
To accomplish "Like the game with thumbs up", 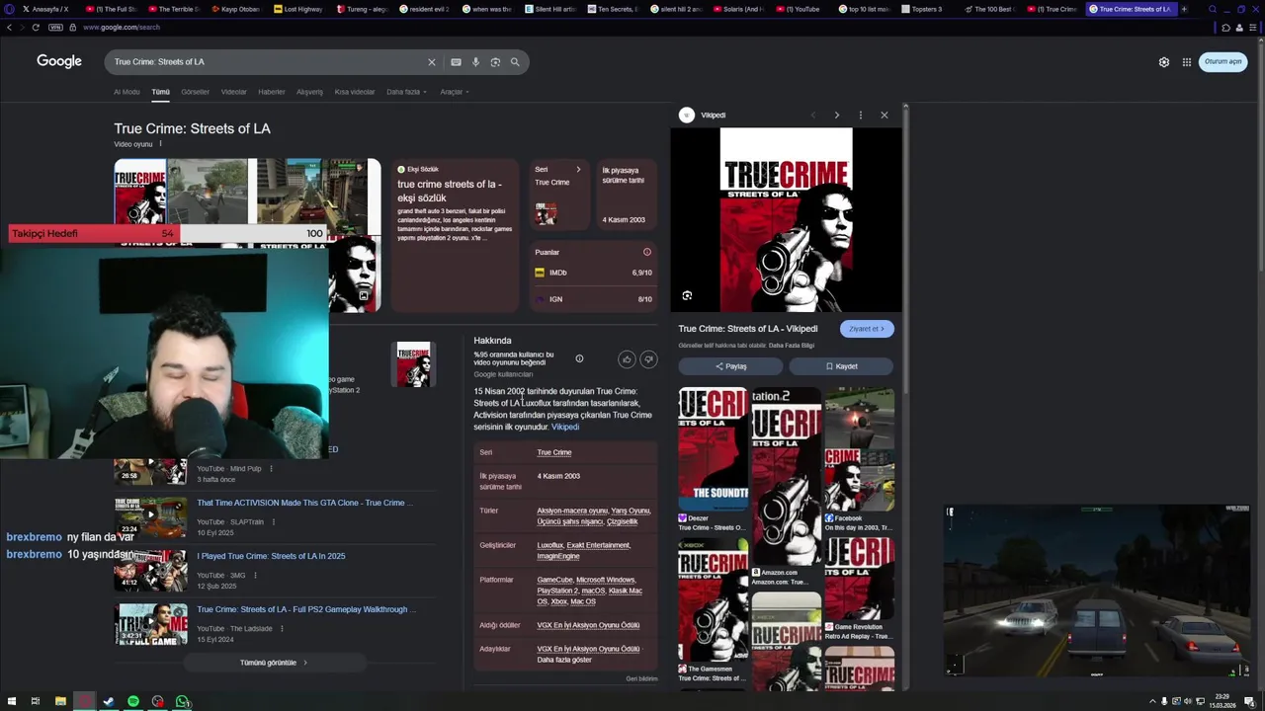I will (x=627, y=359).
